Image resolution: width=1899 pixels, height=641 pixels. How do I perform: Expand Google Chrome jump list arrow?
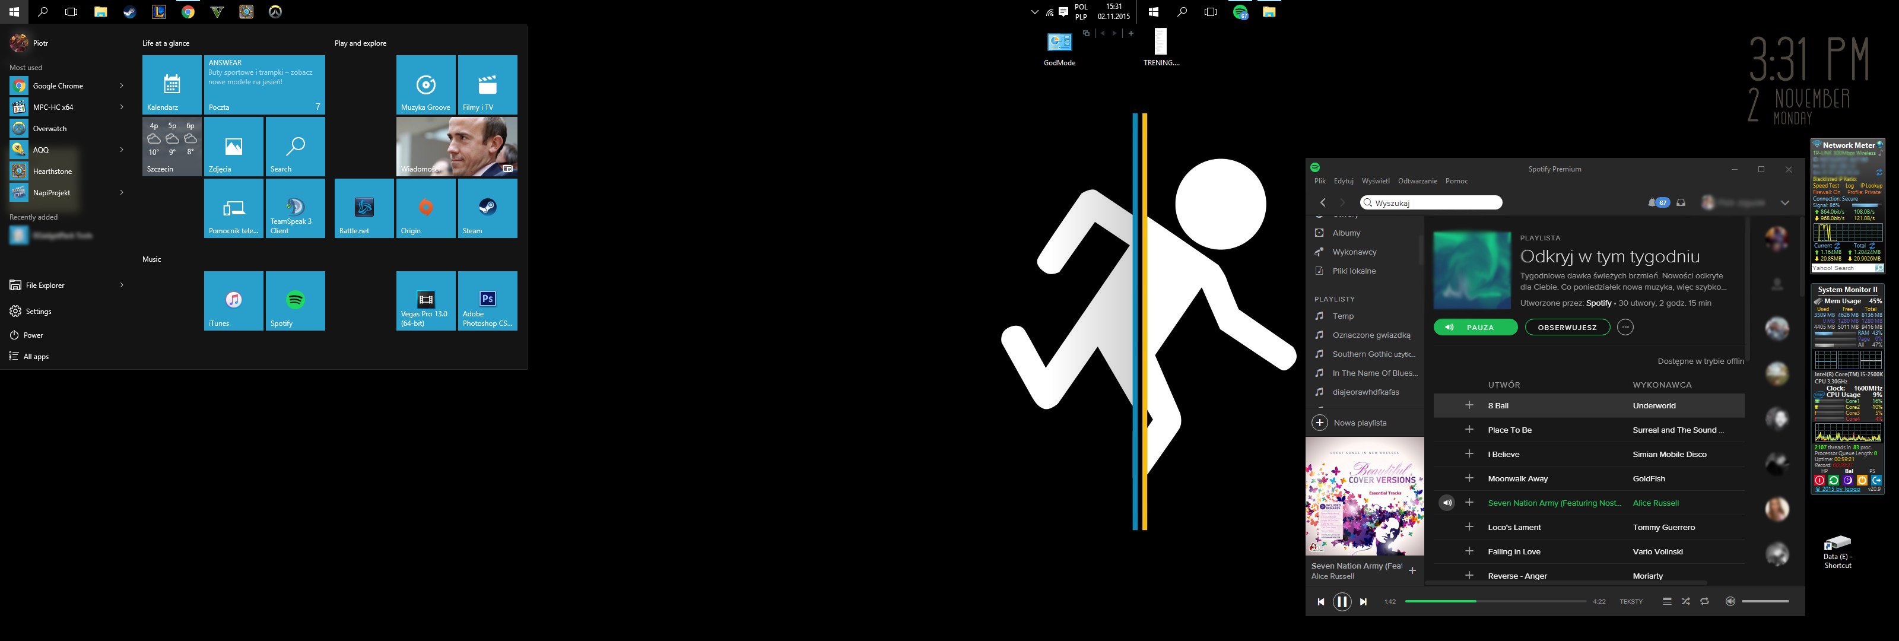pos(122,85)
